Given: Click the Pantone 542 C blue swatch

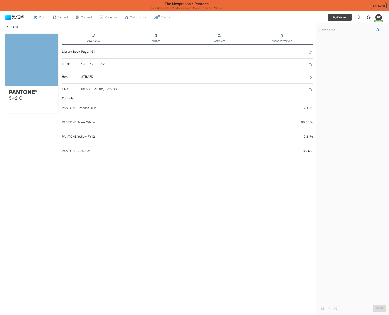Looking at the screenshot, I should (32, 60).
